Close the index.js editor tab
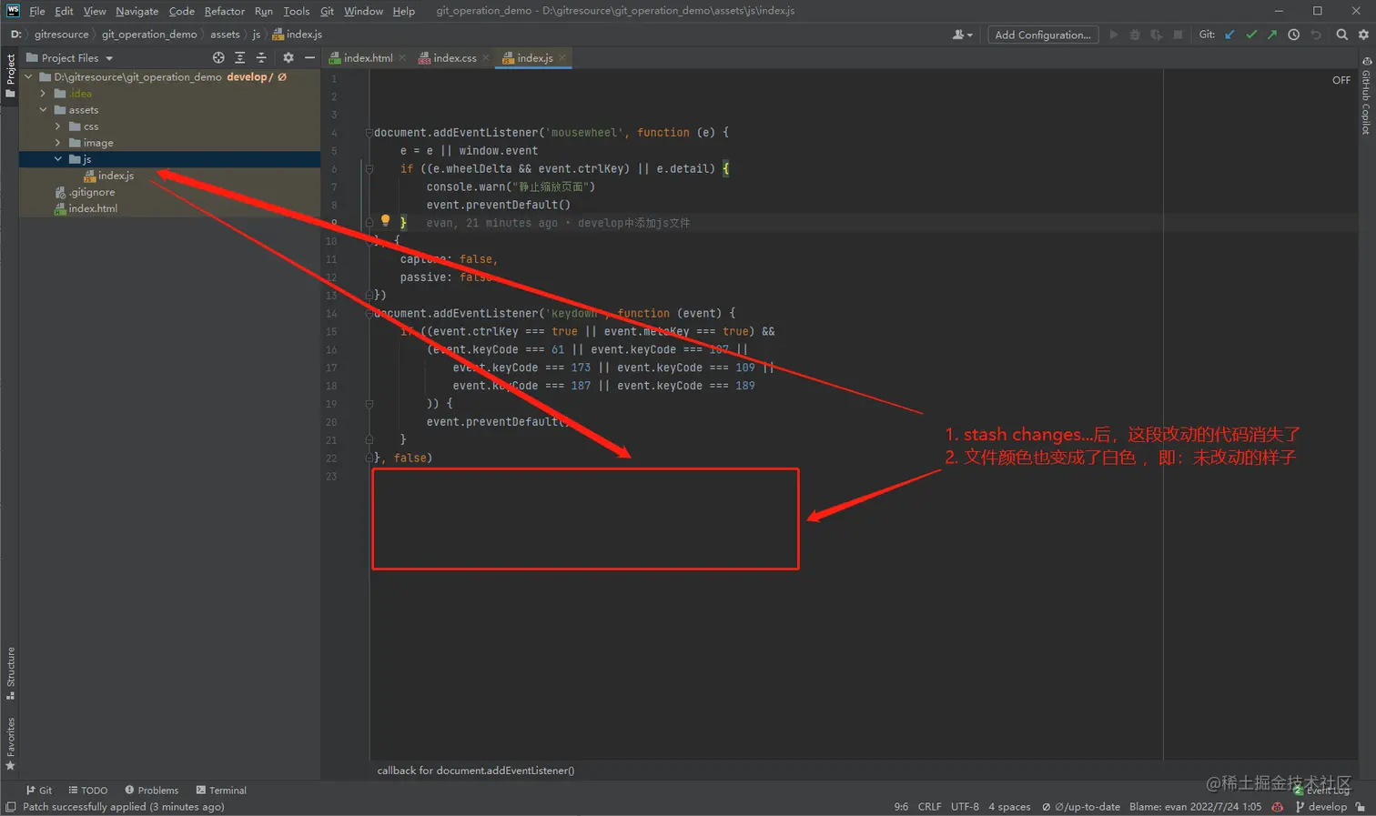This screenshot has height=816, width=1376. pyautogui.click(x=562, y=57)
